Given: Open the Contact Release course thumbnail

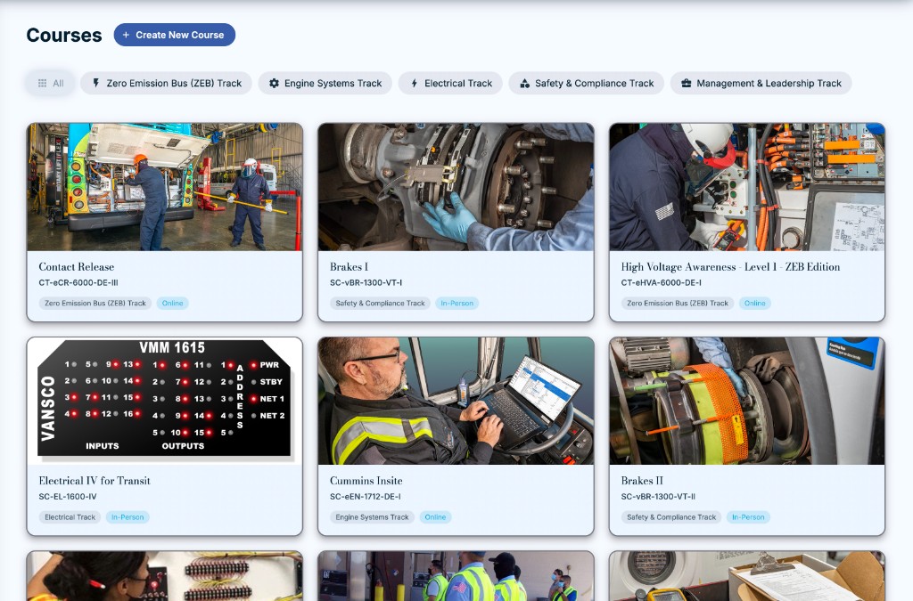Looking at the screenshot, I should pos(165,187).
